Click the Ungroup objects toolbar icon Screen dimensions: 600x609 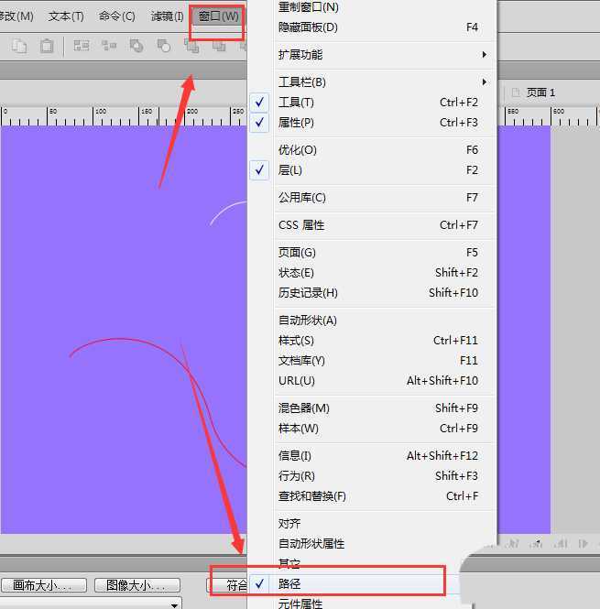coord(109,46)
